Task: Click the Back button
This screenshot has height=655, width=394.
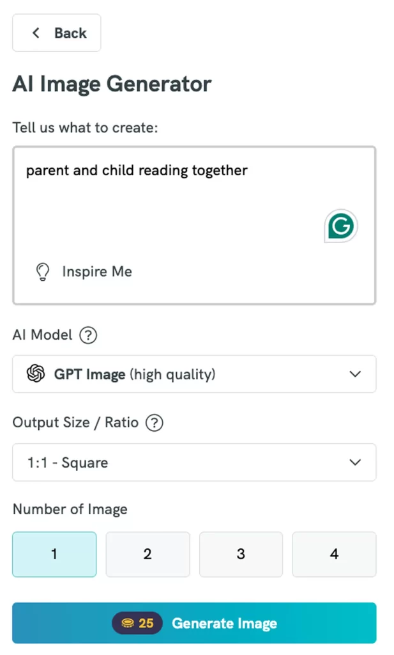Action: pos(56,33)
